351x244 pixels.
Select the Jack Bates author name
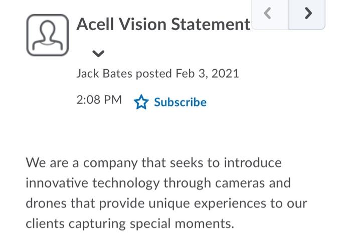pyautogui.click(x=104, y=74)
